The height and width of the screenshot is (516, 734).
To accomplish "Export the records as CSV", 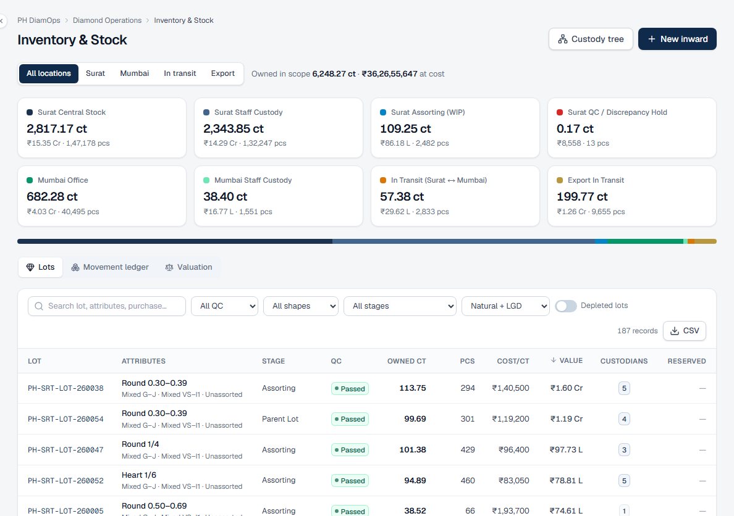I will [685, 331].
